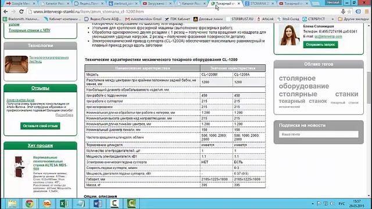This screenshot has width=372, height=209.
Task: Click the action center flag in the system tray
Action: click(x=319, y=204)
